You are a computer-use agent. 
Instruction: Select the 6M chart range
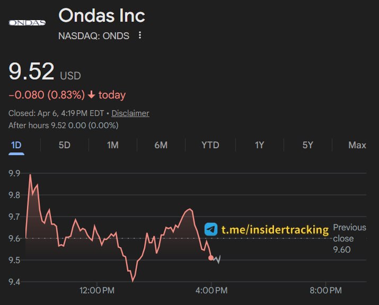(x=161, y=145)
